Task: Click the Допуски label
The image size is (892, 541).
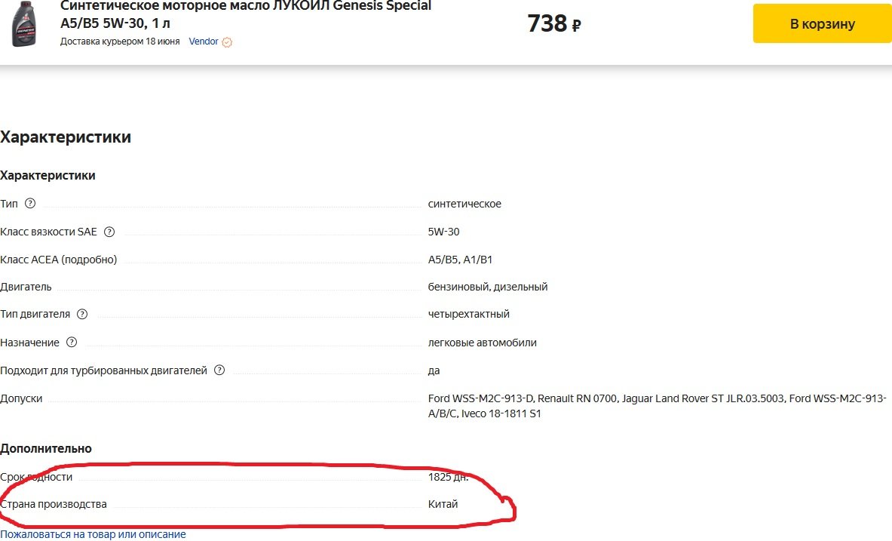Action: (21, 398)
